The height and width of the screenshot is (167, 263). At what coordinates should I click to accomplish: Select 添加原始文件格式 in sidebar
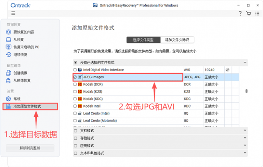(x=30, y=106)
